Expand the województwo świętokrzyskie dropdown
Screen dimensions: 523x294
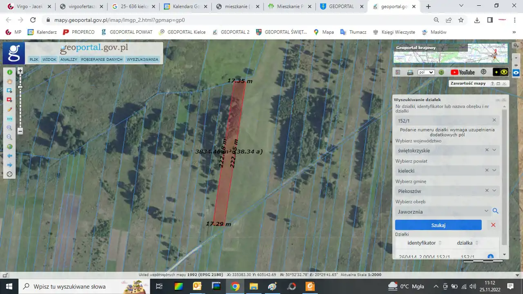(x=494, y=150)
